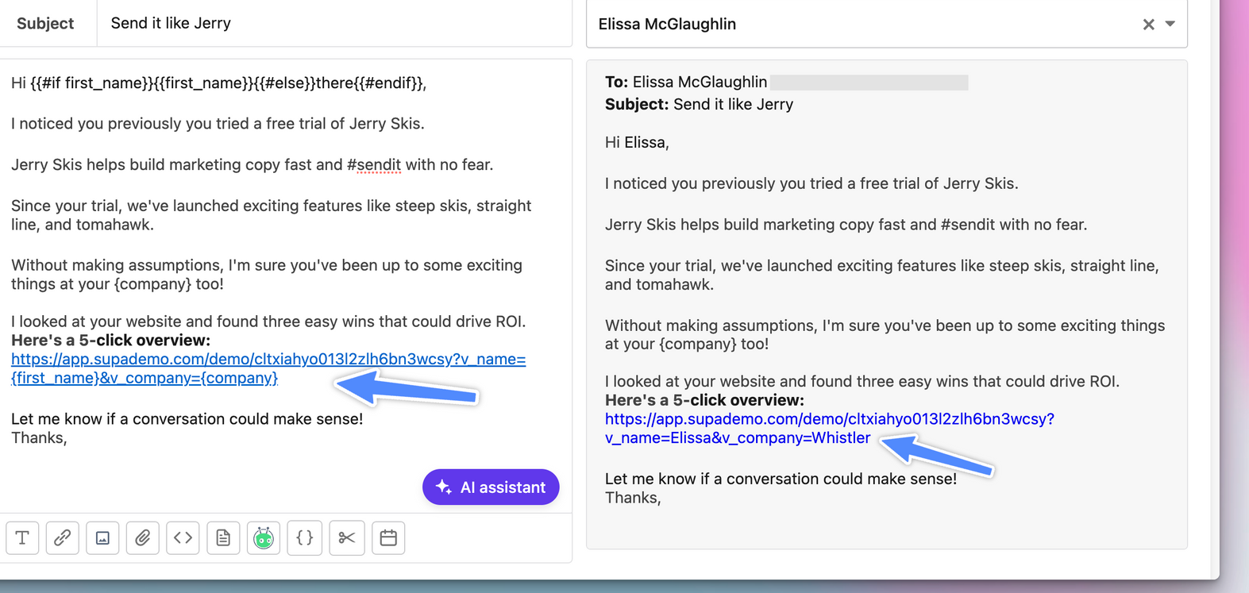Click the green robot icon
This screenshot has height=593, width=1249.
point(264,538)
